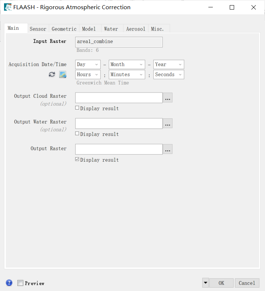
Task: Enable Display result for Output Water Raster
Action: click(x=77, y=134)
